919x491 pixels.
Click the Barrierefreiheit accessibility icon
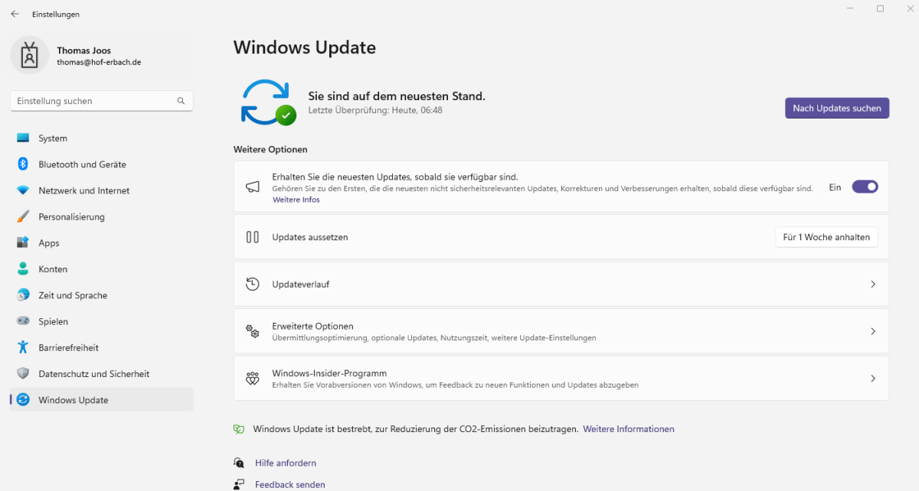coord(23,347)
